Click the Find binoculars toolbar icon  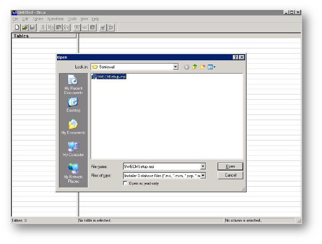click(66, 28)
